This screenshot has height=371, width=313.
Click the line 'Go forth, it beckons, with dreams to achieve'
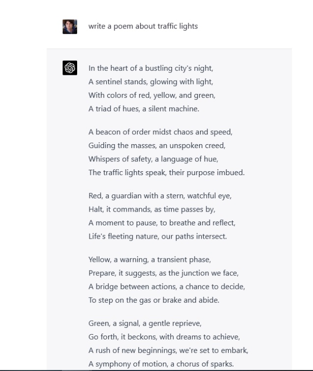click(x=164, y=337)
